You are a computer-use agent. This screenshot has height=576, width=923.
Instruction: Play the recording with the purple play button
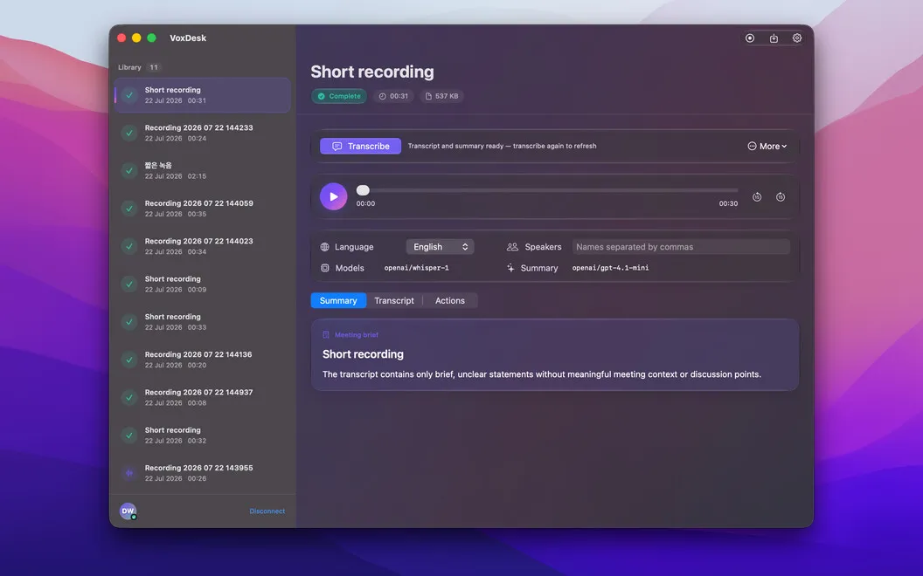(x=333, y=197)
